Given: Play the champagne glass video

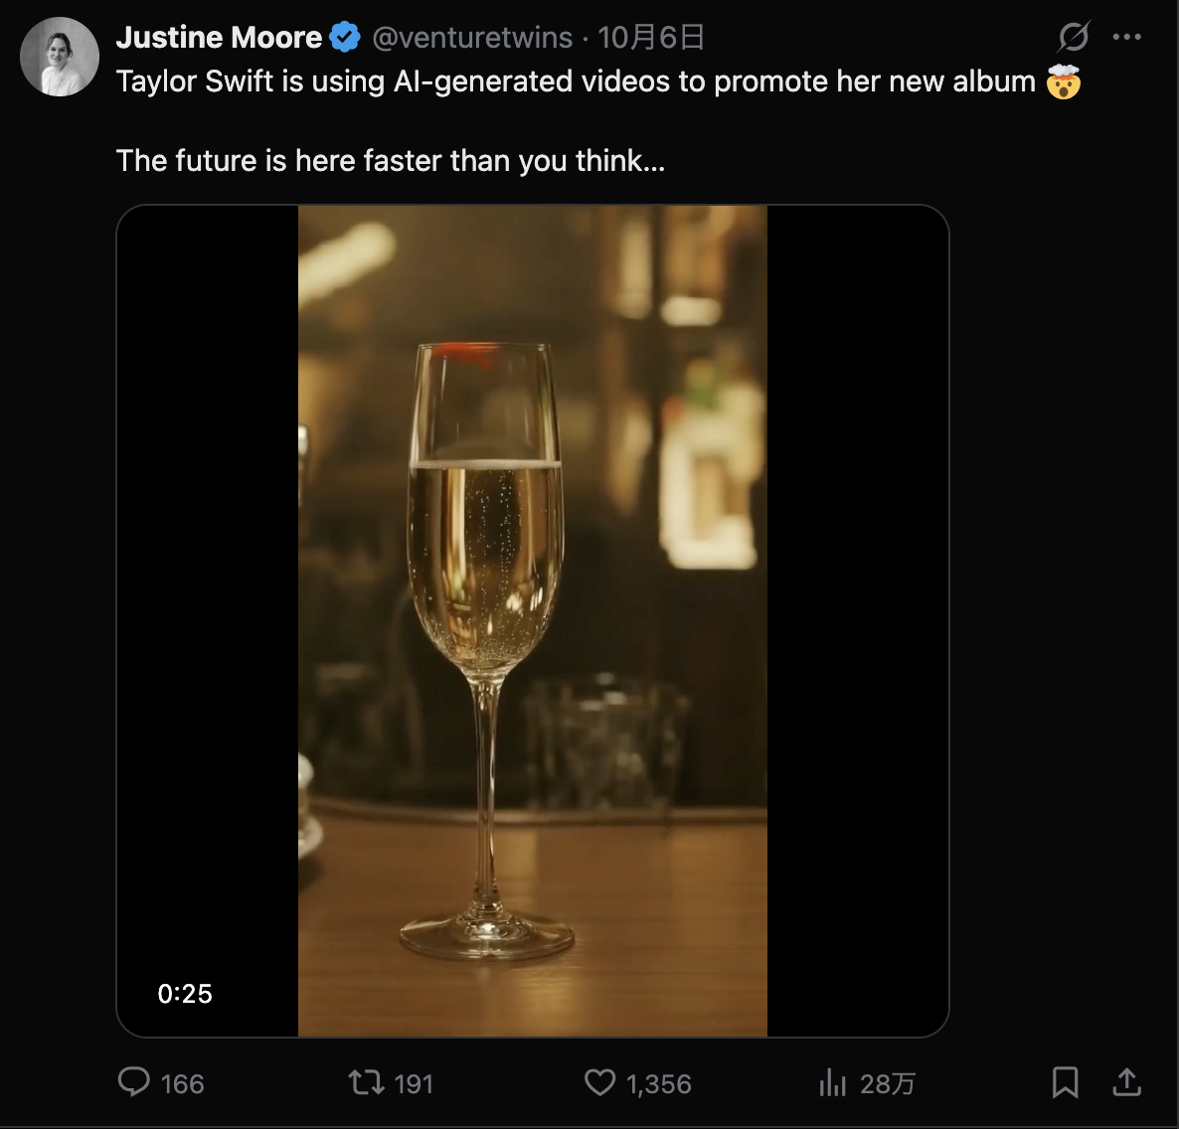Looking at the screenshot, I should coord(533,621).
